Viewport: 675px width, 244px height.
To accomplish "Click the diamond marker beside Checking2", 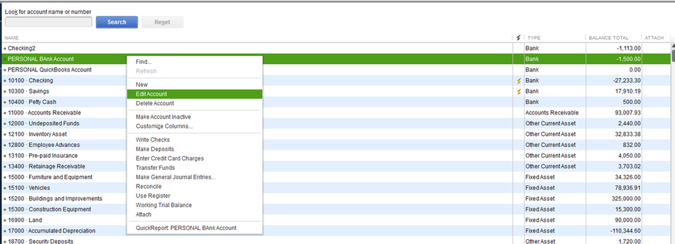I will point(5,49).
